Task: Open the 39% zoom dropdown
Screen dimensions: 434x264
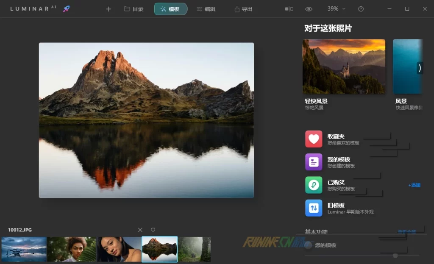Action: (336, 9)
